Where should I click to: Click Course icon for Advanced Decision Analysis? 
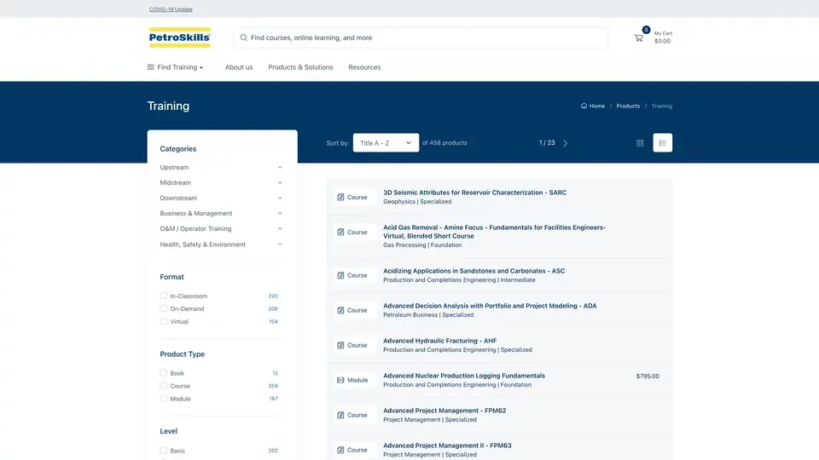coord(340,310)
